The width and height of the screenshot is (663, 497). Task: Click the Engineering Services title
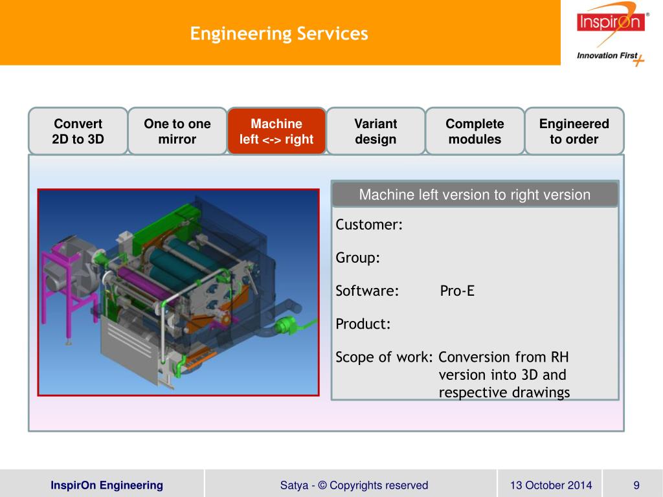coord(279,34)
